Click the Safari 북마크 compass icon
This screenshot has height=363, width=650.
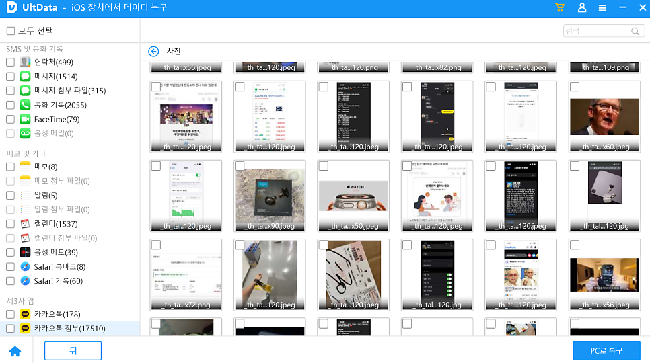point(26,267)
